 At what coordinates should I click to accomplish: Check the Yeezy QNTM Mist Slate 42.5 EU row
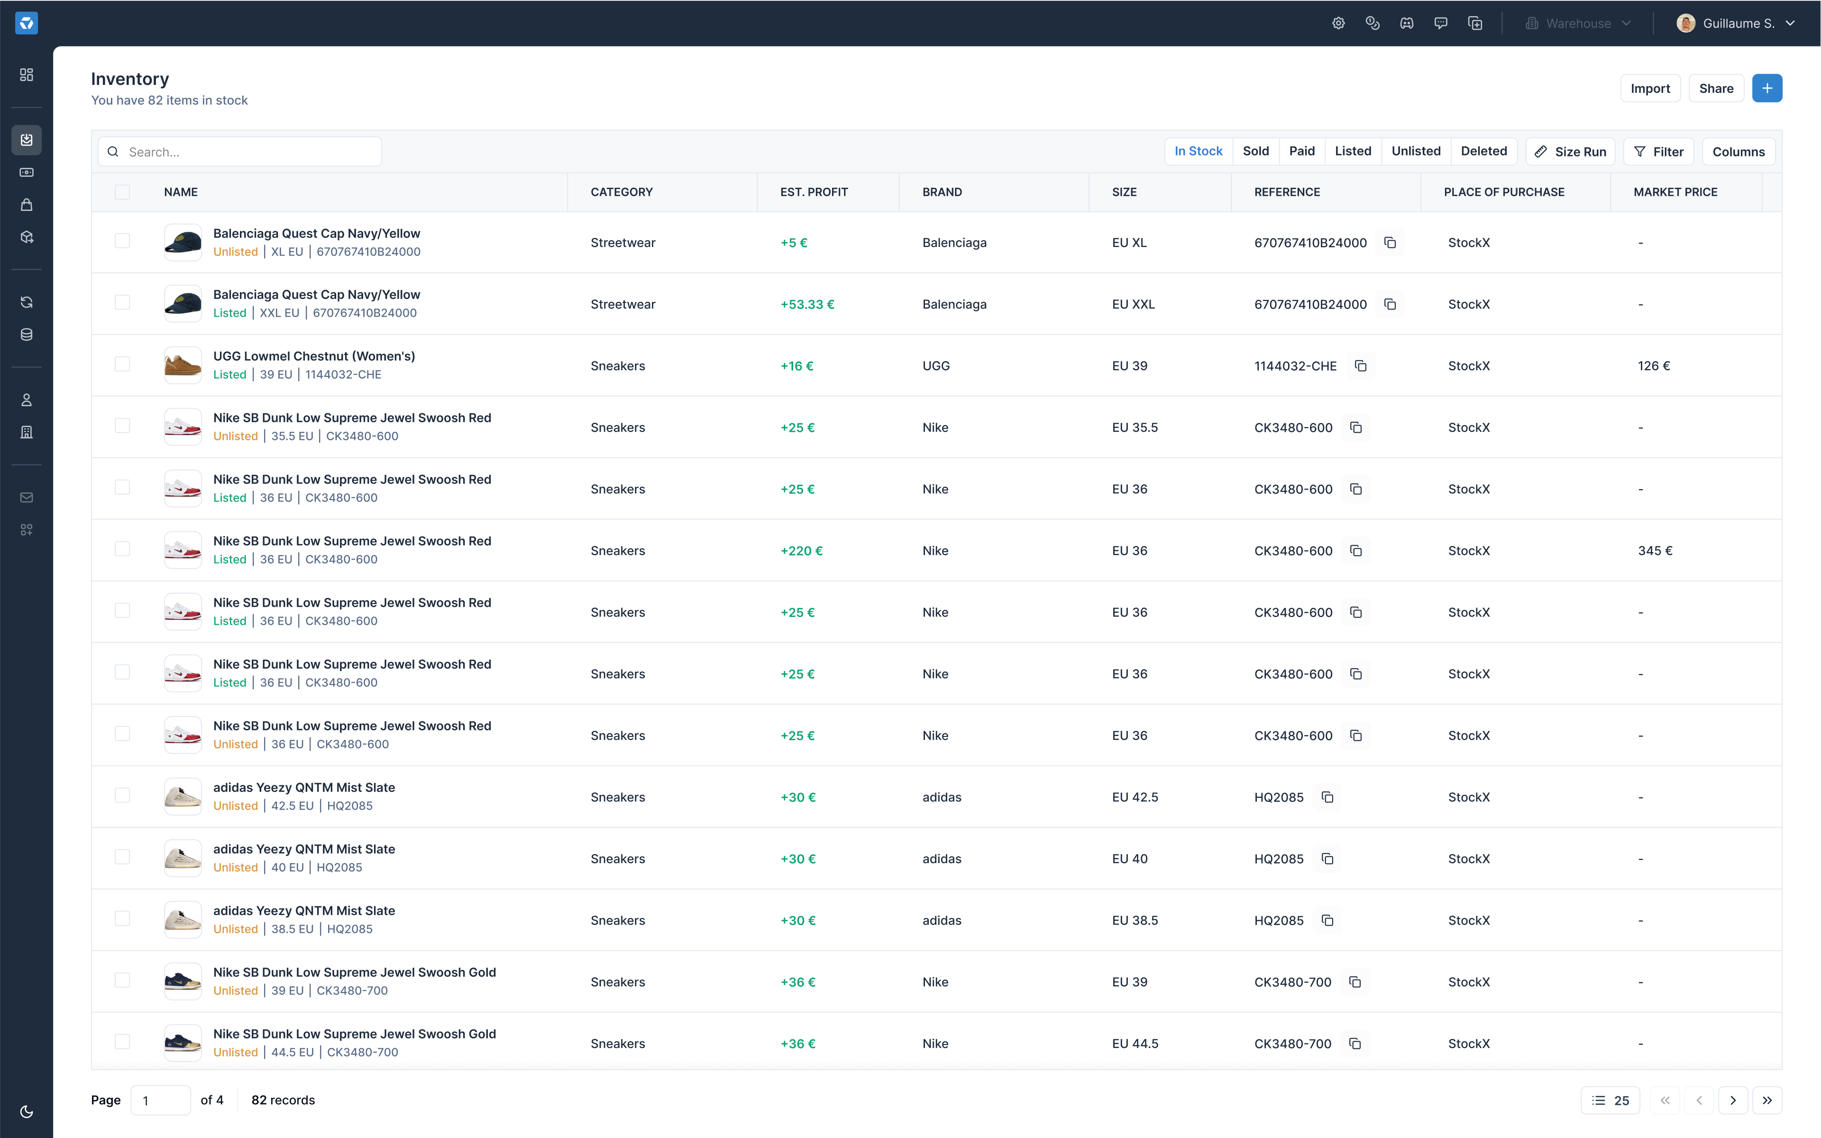tap(122, 795)
